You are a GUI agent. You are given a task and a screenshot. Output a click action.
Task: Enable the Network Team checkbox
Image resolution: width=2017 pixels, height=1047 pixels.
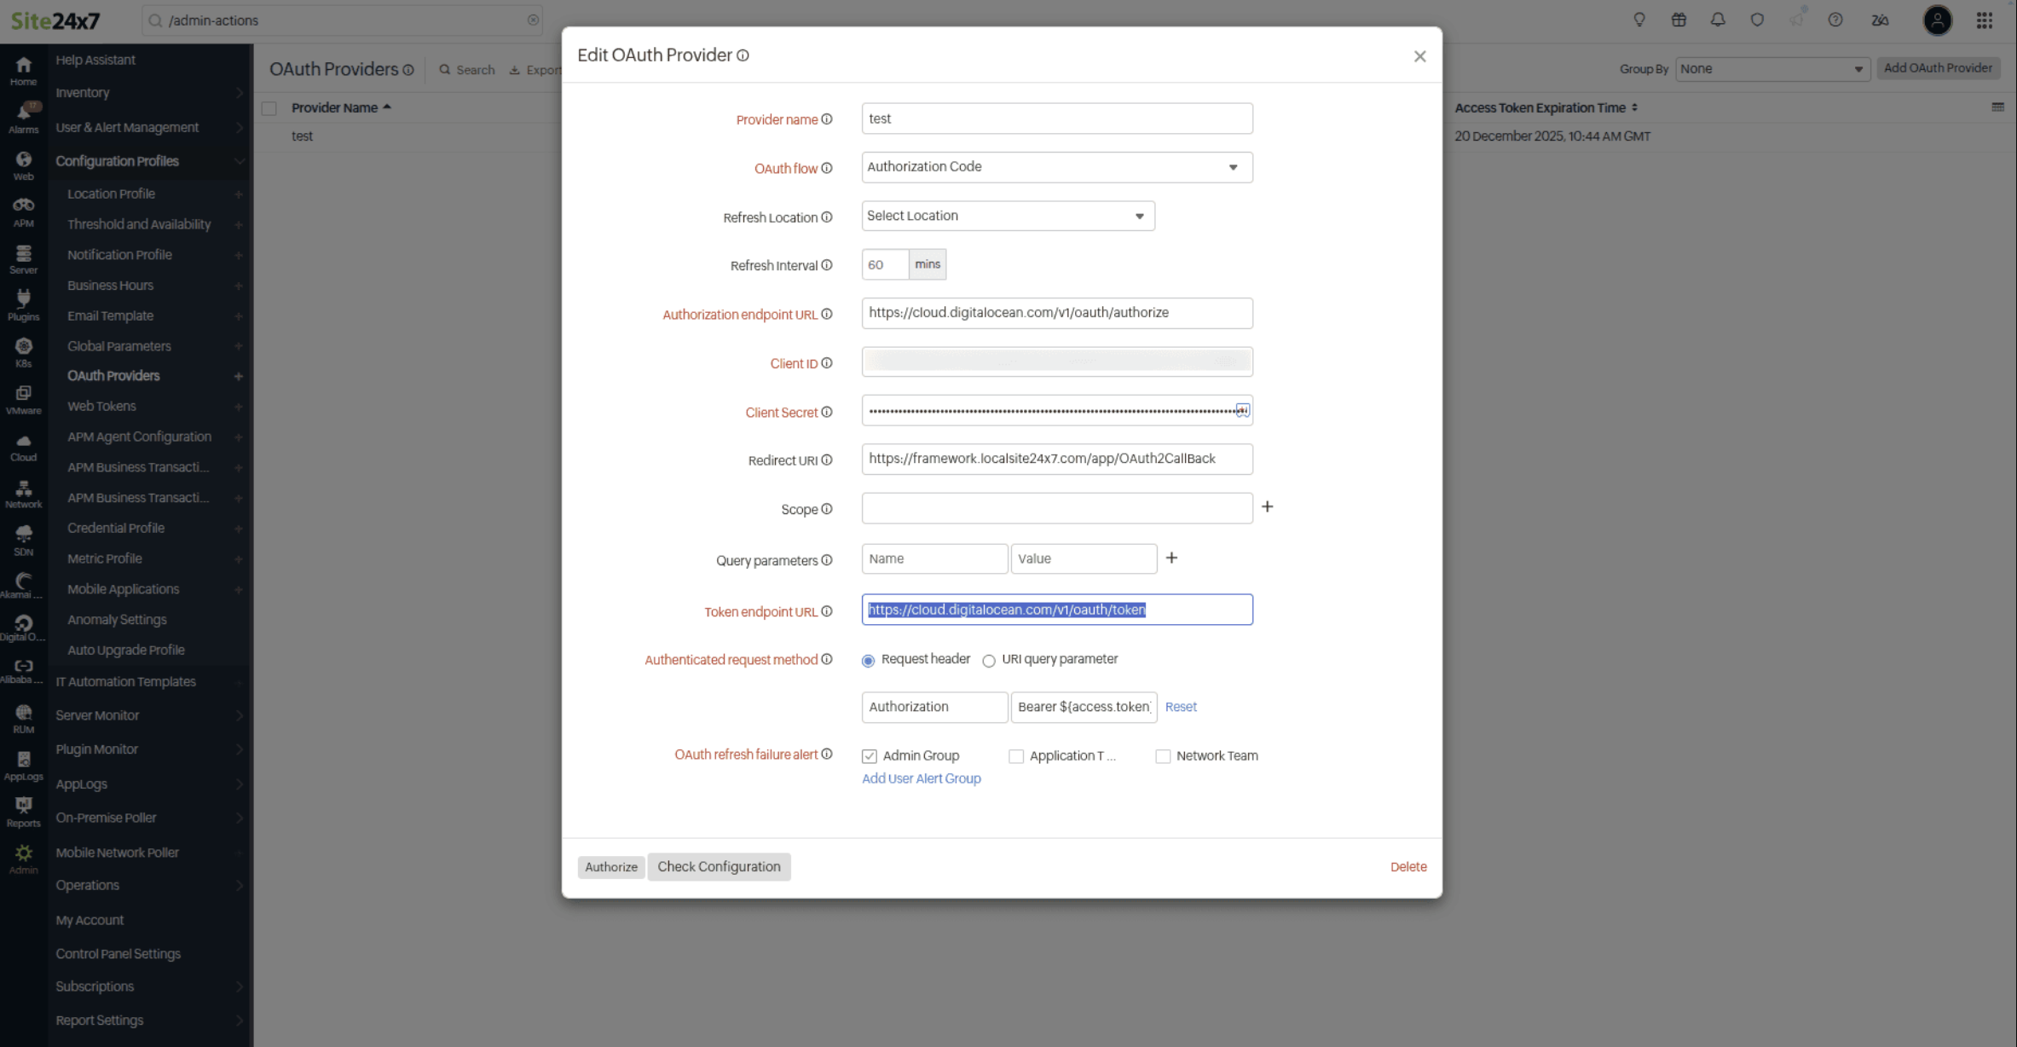[x=1162, y=756]
